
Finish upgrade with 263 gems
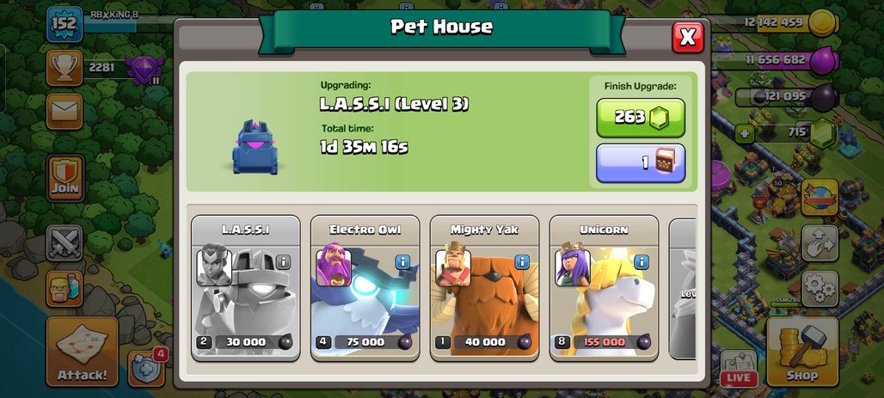tap(641, 117)
